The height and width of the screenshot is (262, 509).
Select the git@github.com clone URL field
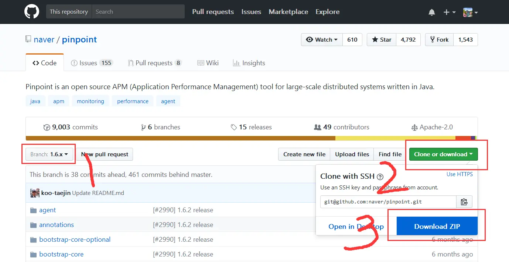(388, 202)
